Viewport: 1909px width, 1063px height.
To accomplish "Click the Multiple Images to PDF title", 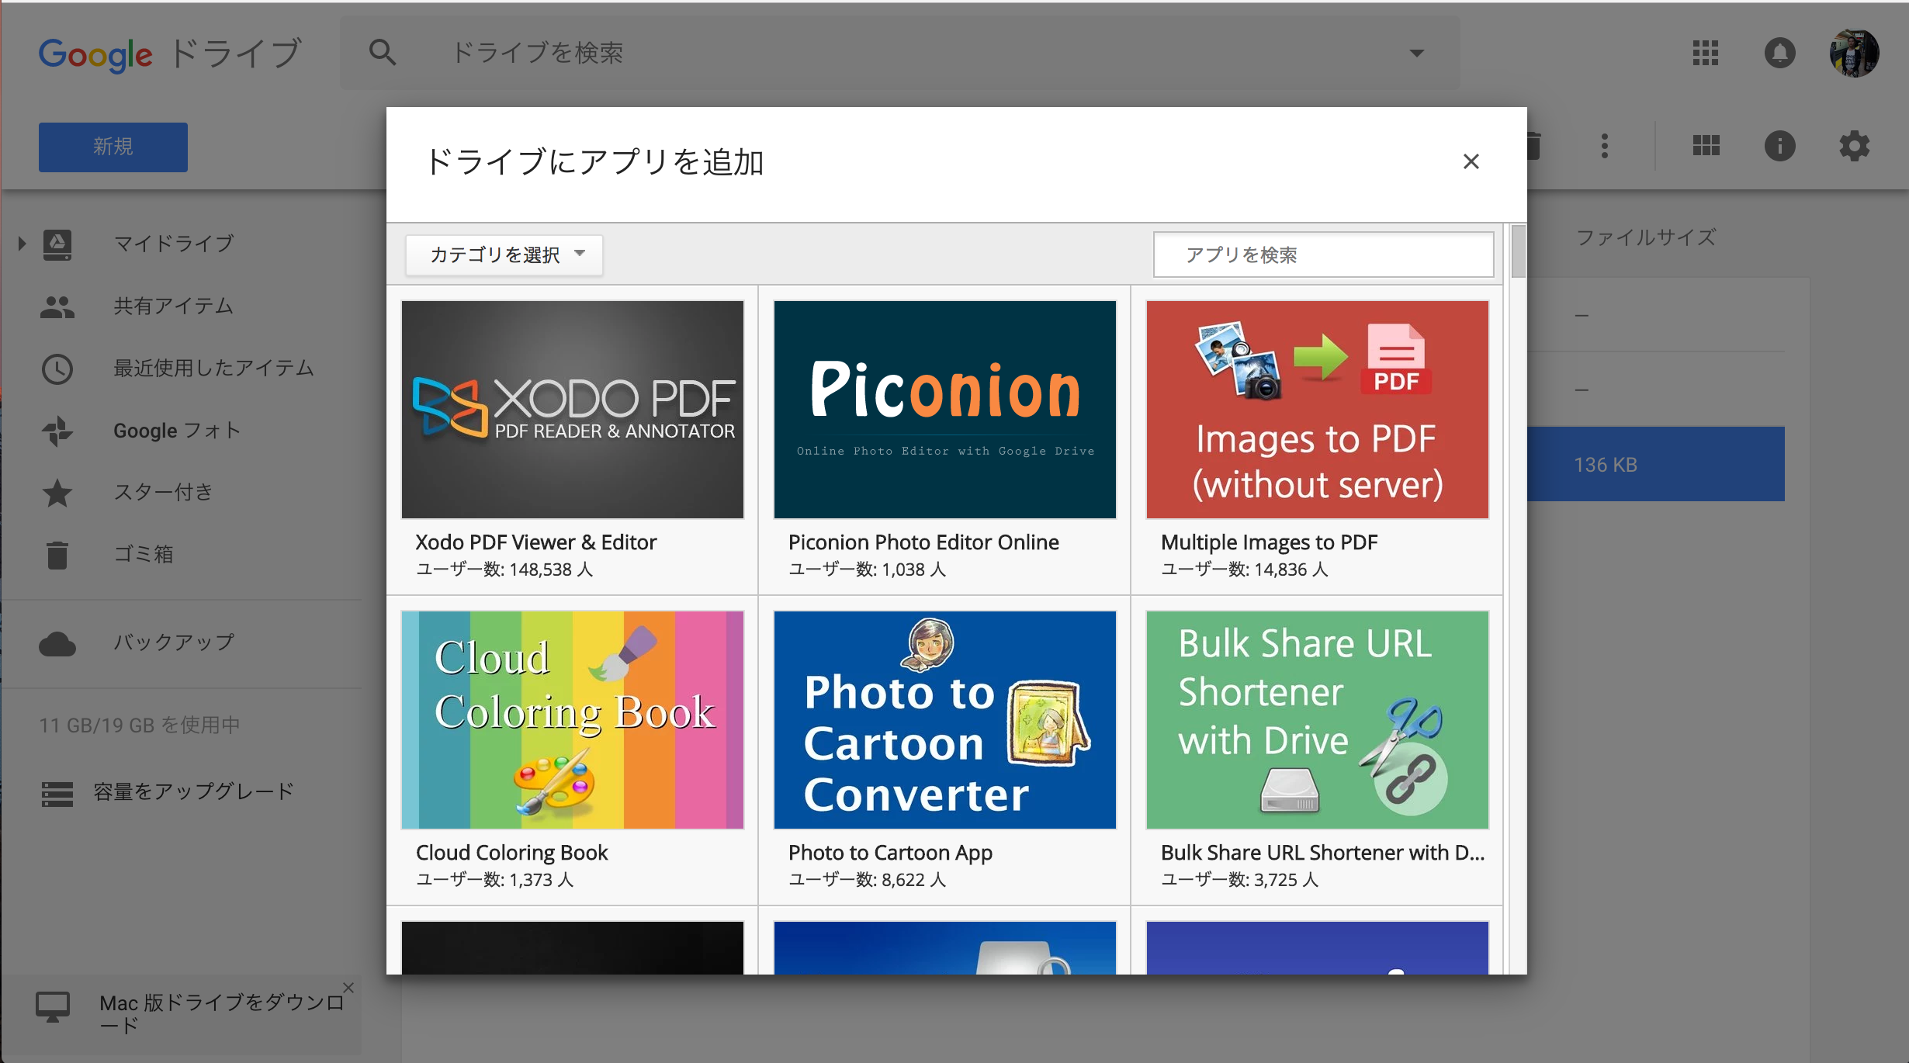I will (1270, 542).
